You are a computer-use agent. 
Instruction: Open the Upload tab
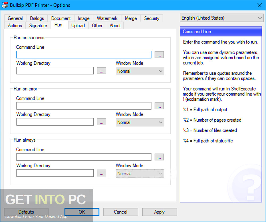click(x=78, y=25)
